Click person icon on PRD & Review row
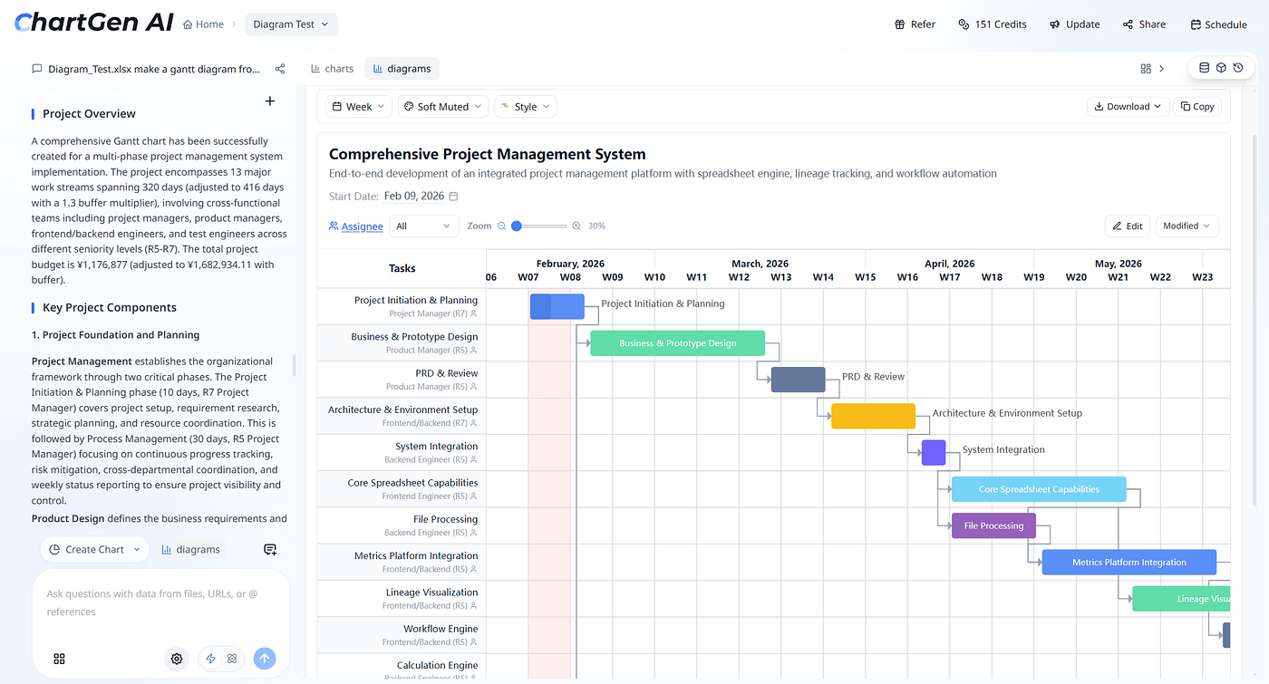The image size is (1269, 684). pos(474,387)
